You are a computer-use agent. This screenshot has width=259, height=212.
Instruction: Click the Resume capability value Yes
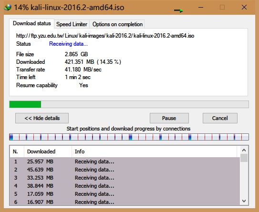[83, 85]
